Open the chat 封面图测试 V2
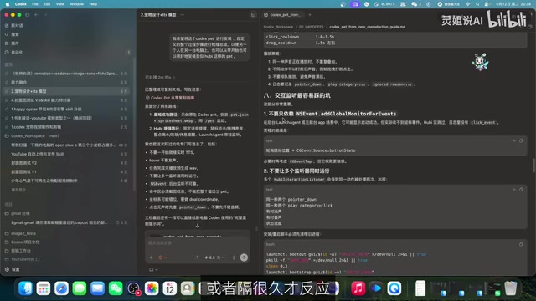The image size is (536, 301). click(x=67, y=163)
